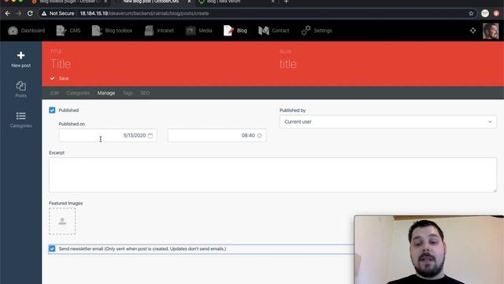This screenshot has width=504, height=284.
Task: Switch to Blog toolbox plugin browser tab
Action: 69,2
